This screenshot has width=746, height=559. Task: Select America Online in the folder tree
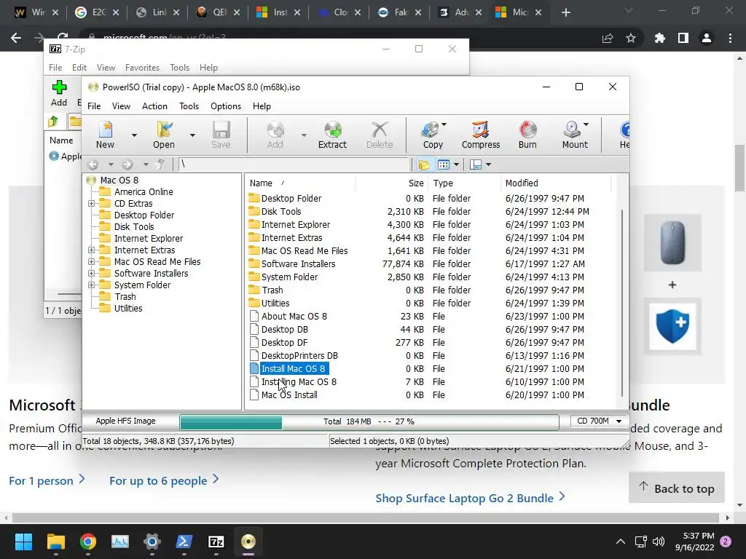(x=144, y=192)
